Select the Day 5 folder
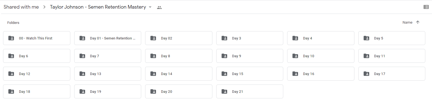Viewport: 432px width, 107px height. [x=392, y=38]
